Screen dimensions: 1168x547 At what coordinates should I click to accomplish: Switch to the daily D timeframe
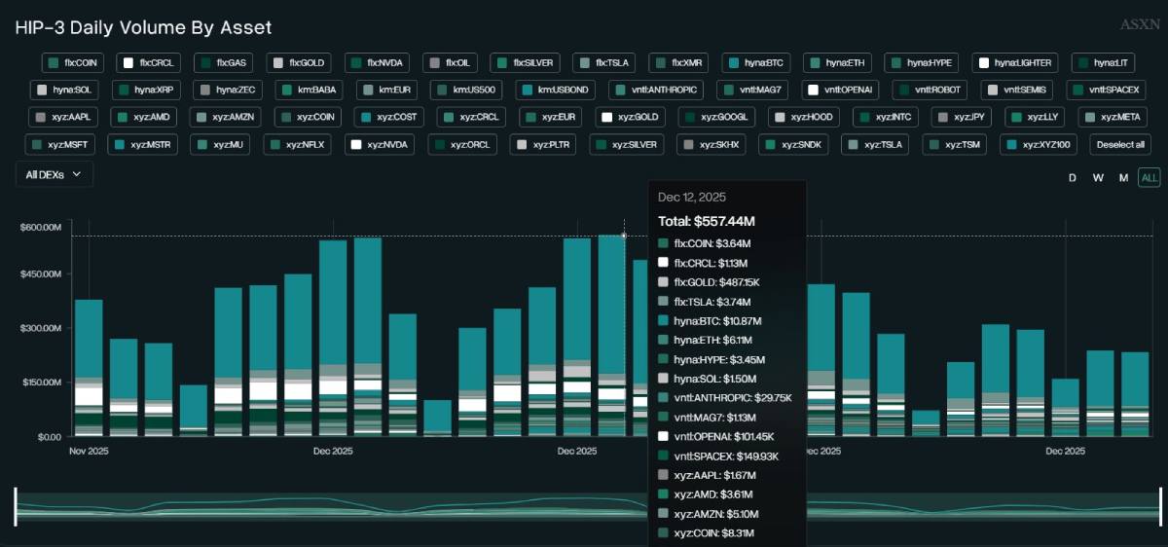pyautogui.click(x=1073, y=178)
